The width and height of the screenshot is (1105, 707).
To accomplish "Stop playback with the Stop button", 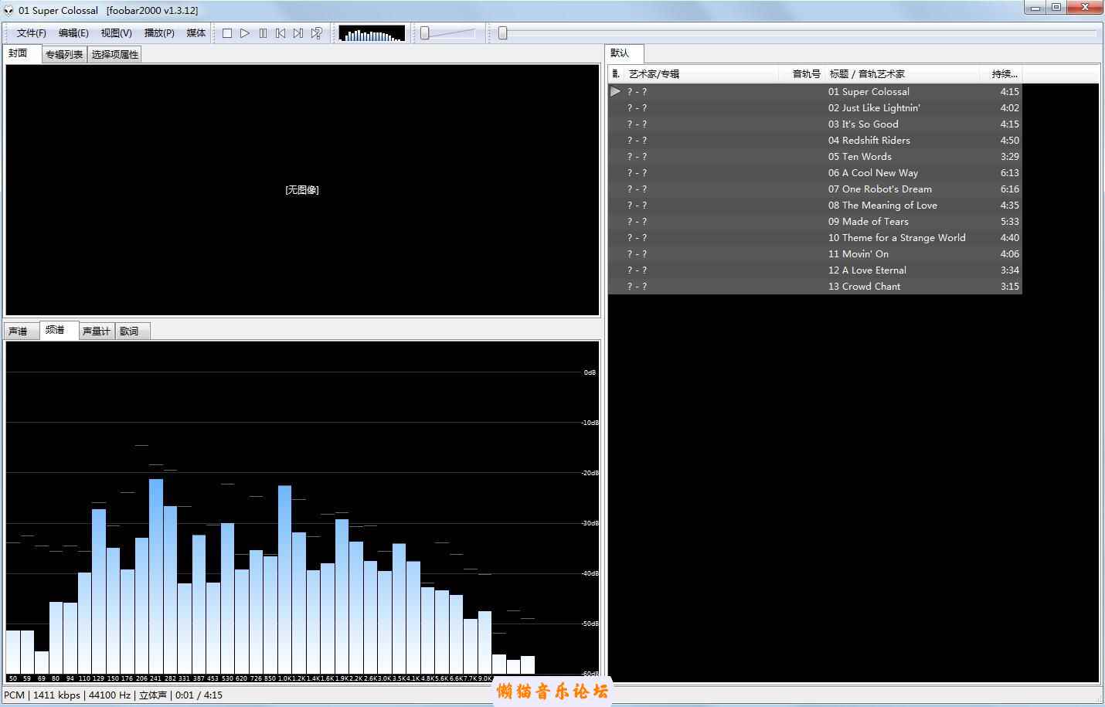I will [227, 33].
